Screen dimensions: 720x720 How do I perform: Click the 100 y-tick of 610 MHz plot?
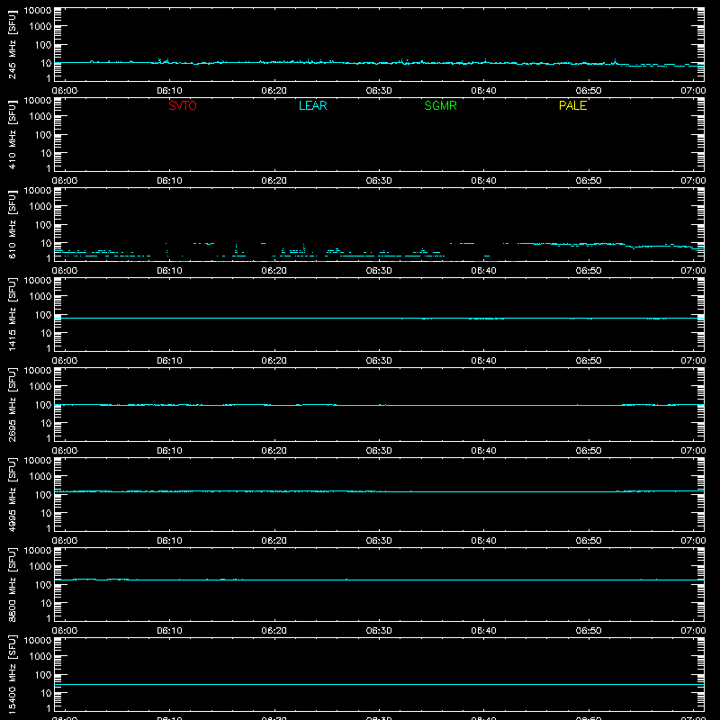[x=43, y=225]
